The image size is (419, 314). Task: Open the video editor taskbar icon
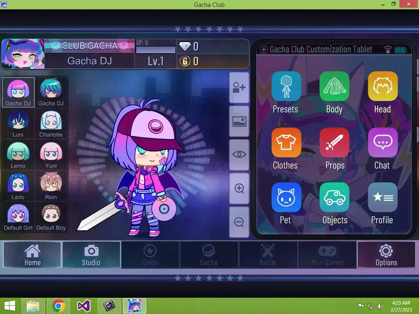point(109,306)
